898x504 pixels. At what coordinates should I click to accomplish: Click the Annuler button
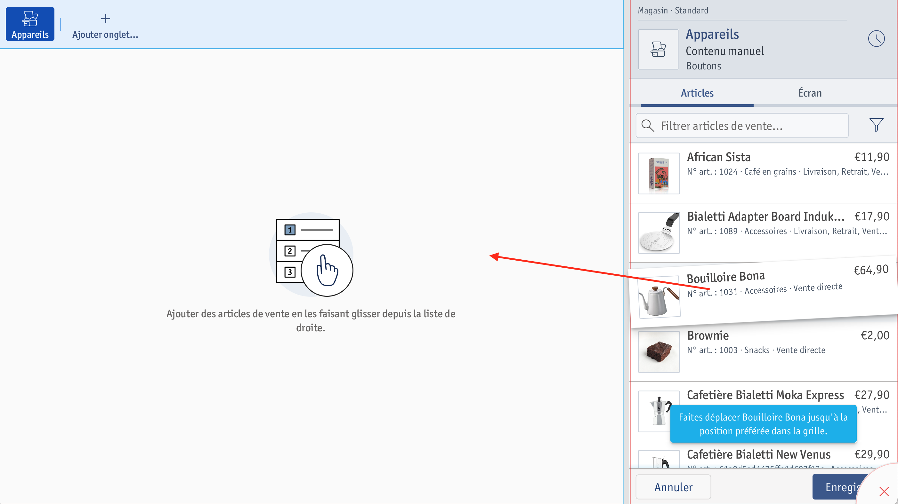[673, 487]
